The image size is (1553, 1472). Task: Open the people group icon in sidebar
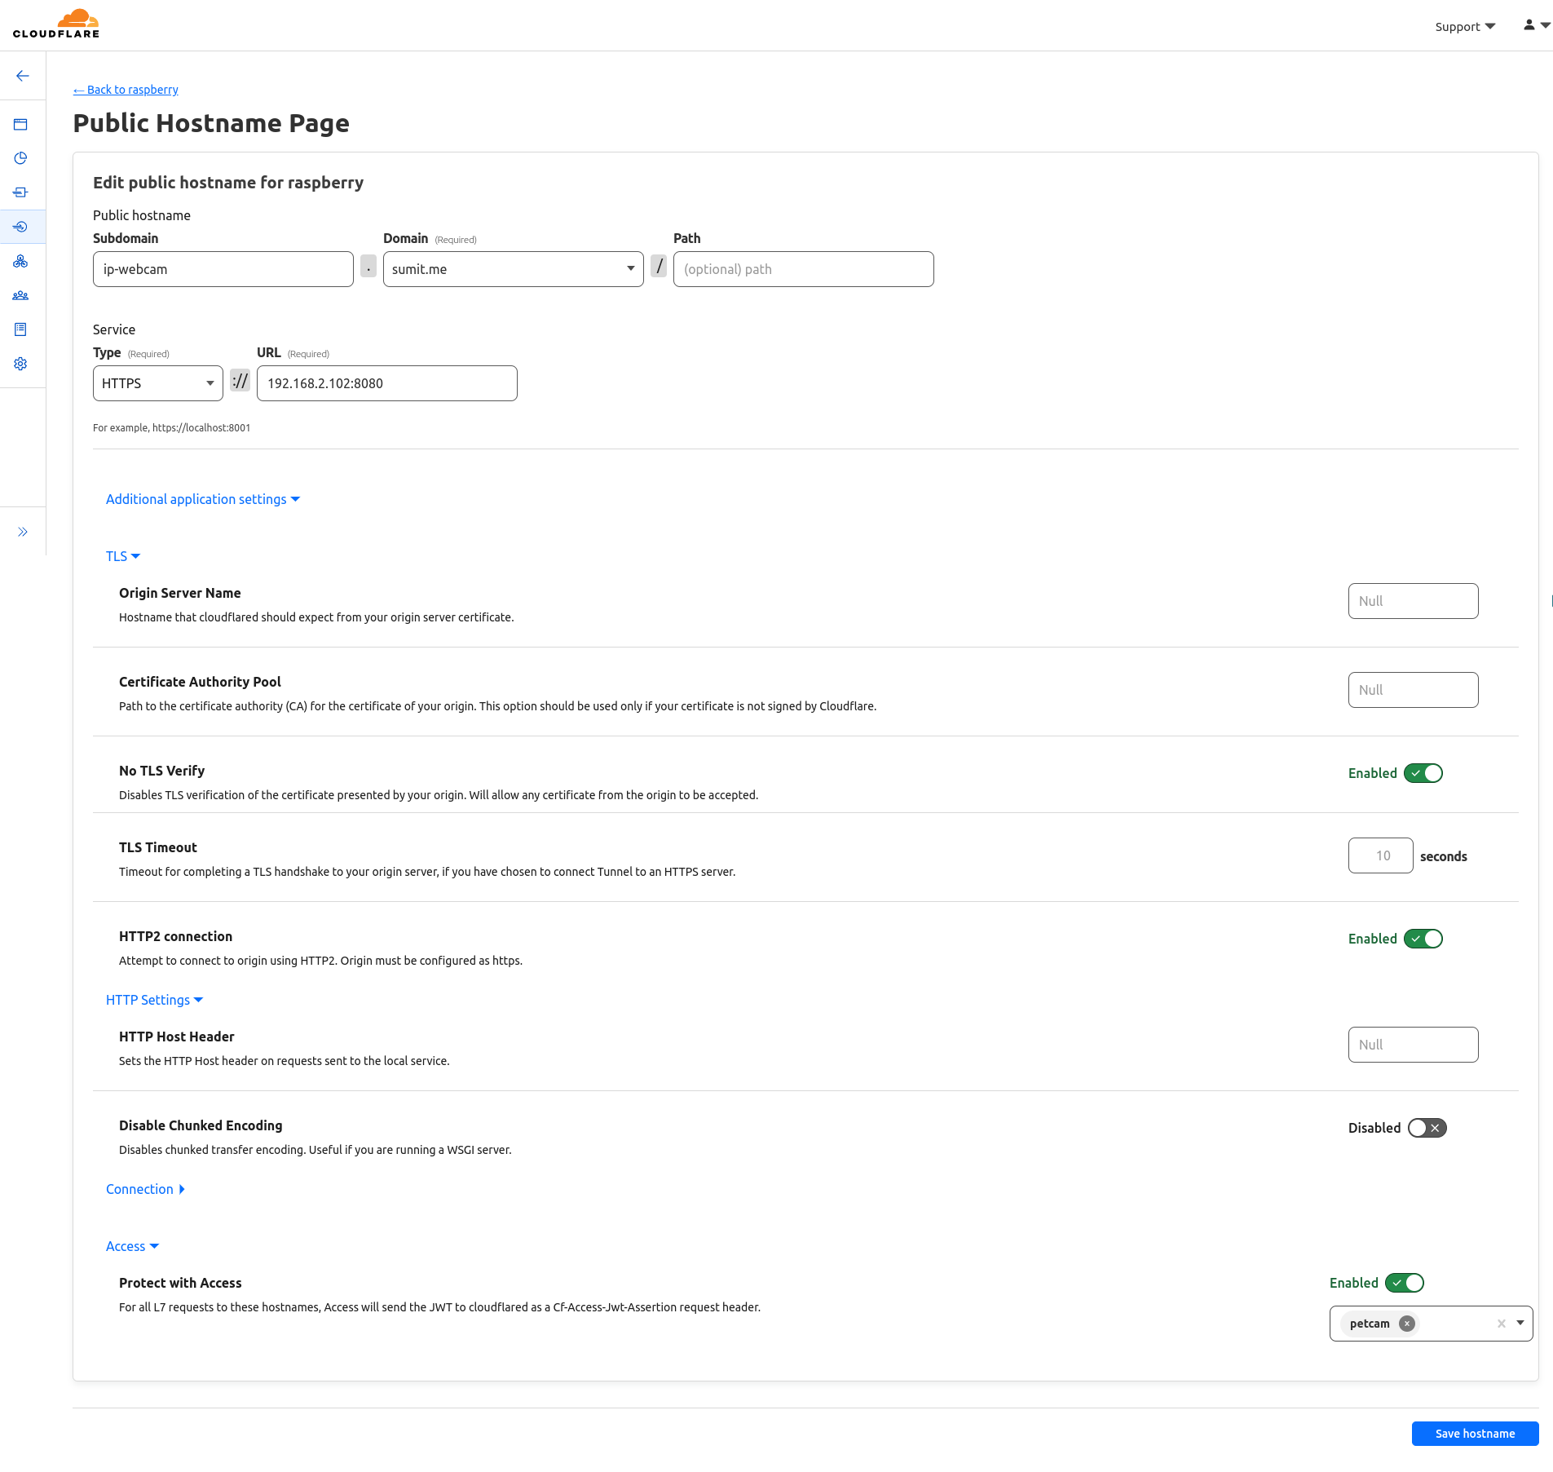(x=20, y=295)
